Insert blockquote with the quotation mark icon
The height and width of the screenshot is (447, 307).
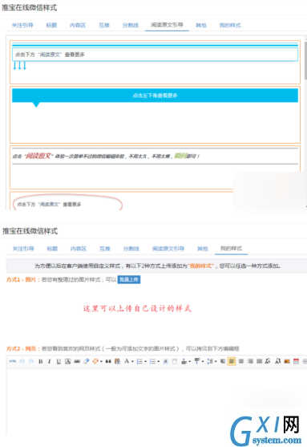tap(108, 361)
